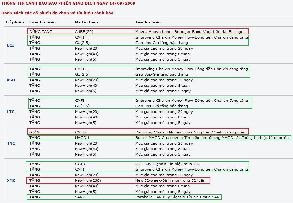Click NewHigh(5) code in TNC group
Image resolution: width=293 pixels, height=203 pixels.
click(86, 154)
